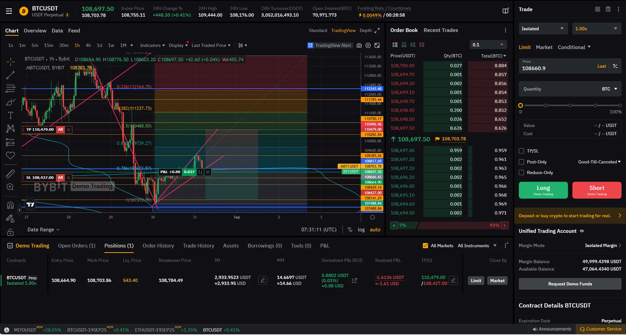Toggle the magnet mode tool
This screenshot has width=626, height=335.
tap(10, 205)
